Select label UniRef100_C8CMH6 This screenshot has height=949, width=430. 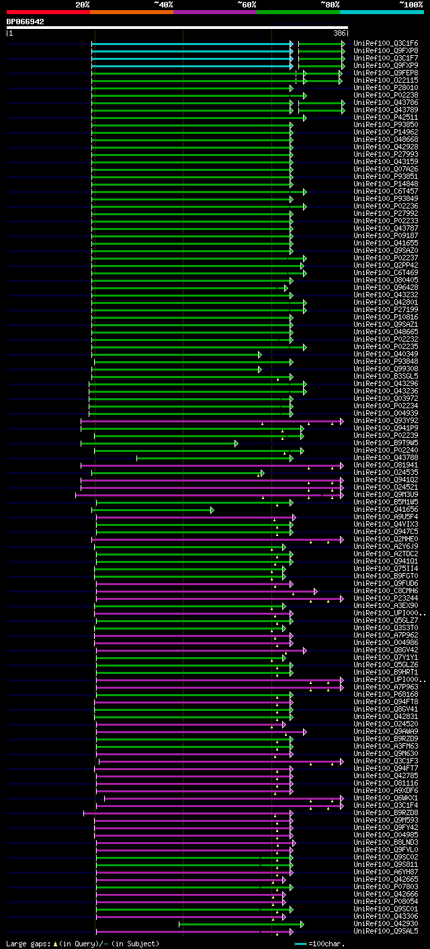[x=386, y=591]
